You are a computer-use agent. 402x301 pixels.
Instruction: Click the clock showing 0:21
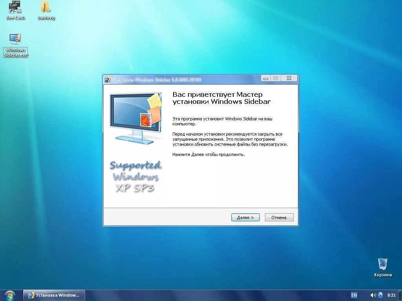point(391,295)
